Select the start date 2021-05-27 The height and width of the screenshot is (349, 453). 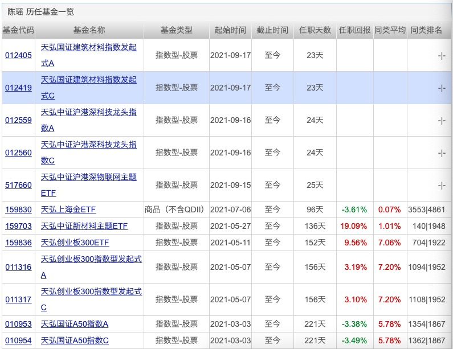pos(231,226)
